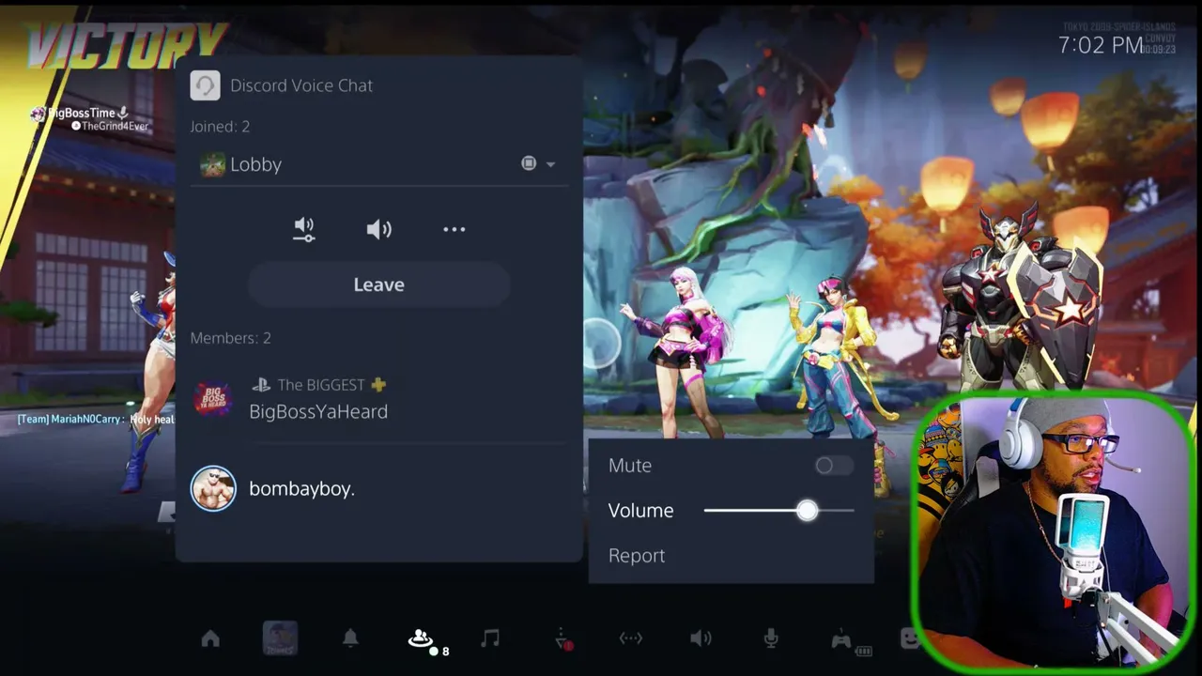Image resolution: width=1202 pixels, height=676 pixels.
Task: Open the three-dot more options icon
Action: 455,229
